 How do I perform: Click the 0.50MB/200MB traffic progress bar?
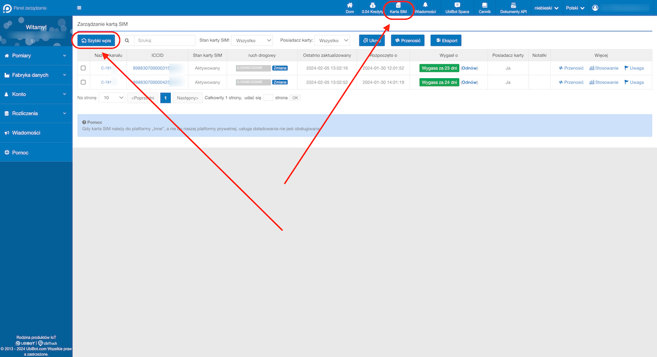pos(253,68)
